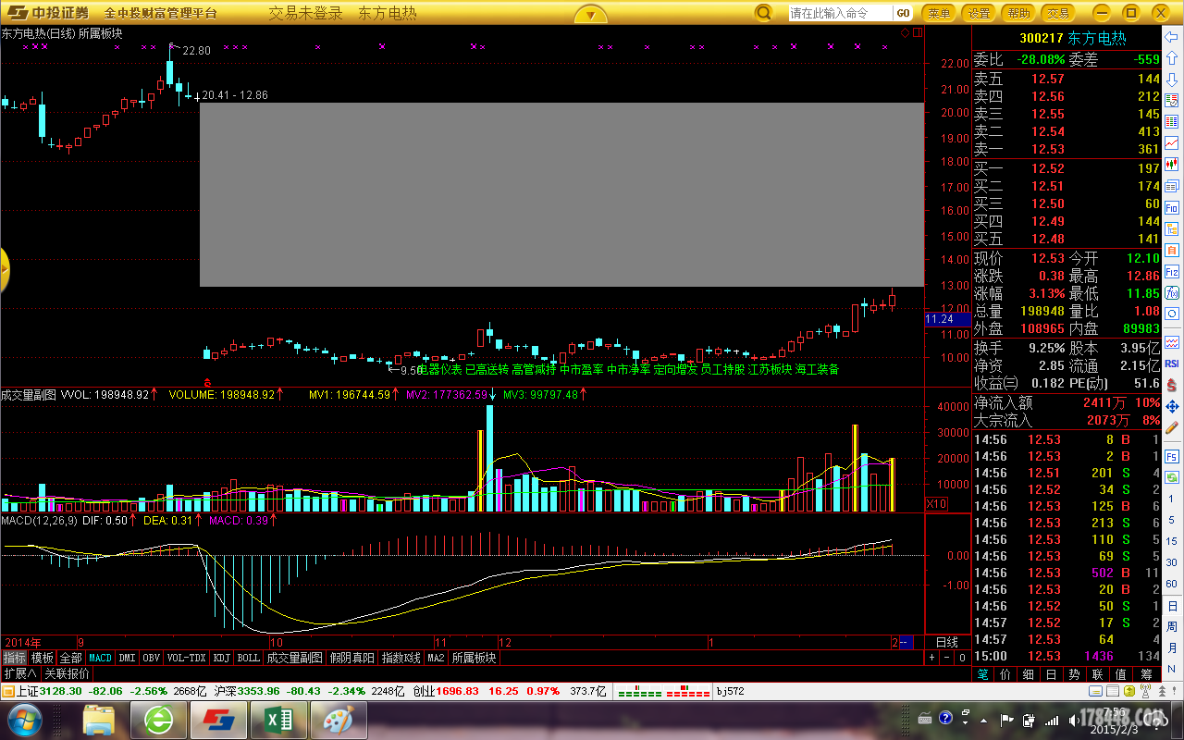Select the candlestick chart icon in sidebar
This screenshot has height=740, width=1184.
[x=1172, y=165]
